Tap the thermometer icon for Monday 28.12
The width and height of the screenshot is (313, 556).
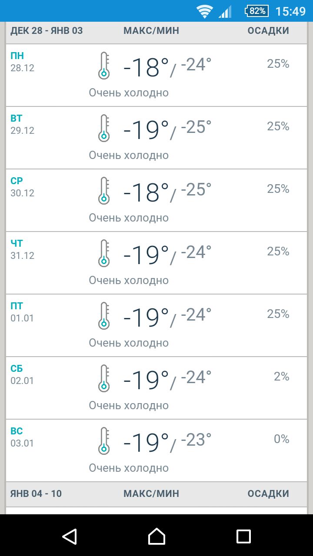coord(103,66)
